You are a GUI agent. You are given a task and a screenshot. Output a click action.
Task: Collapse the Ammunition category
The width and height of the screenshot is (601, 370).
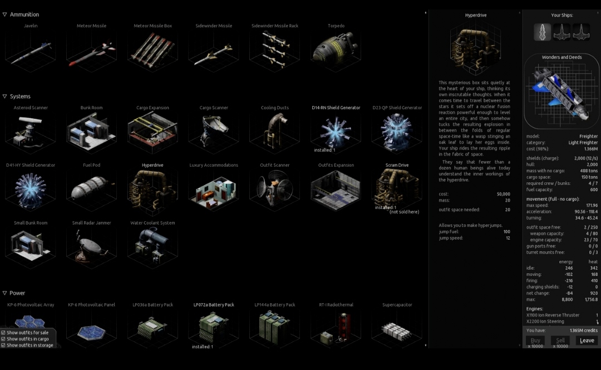(4, 14)
